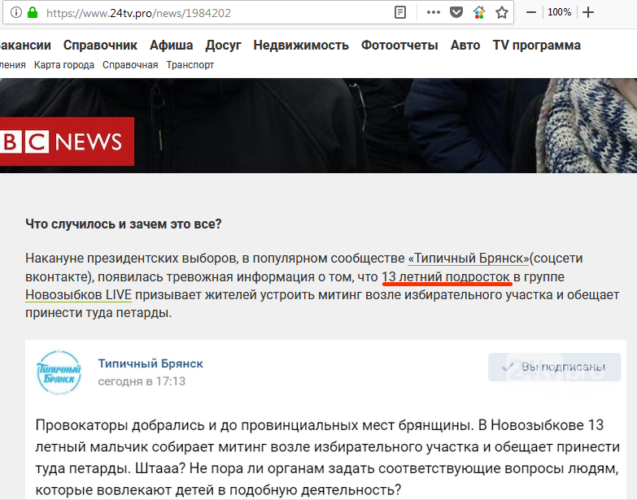Image resolution: width=637 pixels, height=500 pixels.
Task: Open page actions three-dots menu
Action: point(434,12)
